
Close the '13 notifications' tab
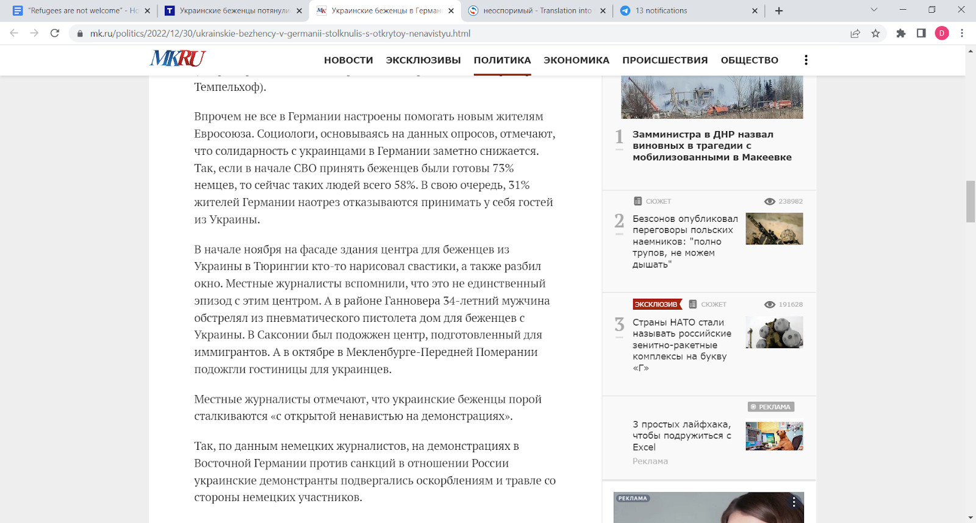coord(755,10)
